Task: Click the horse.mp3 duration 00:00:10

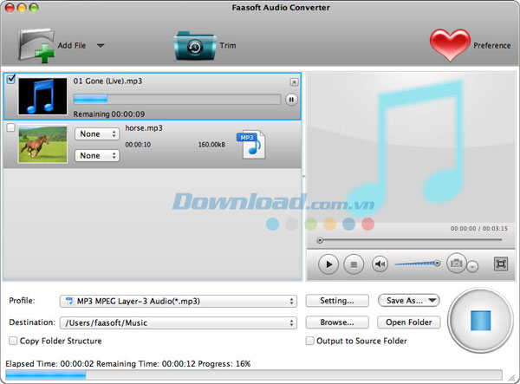Action: 138,145
